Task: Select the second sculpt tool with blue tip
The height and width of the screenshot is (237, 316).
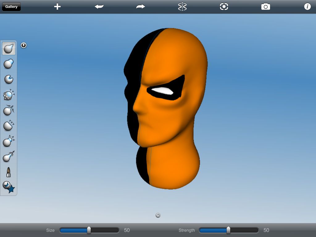Action: coord(9,64)
